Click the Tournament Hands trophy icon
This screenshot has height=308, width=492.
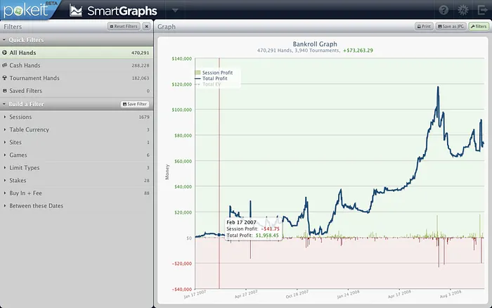4,78
